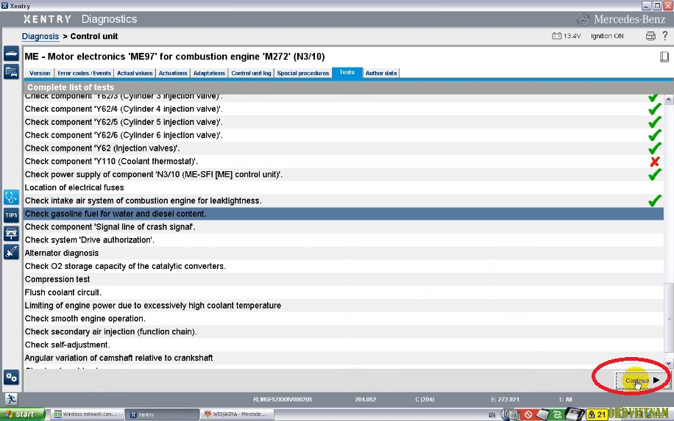Select 'Limiting of engine power' coolant temperature row
The width and height of the screenshot is (674, 421).
click(344, 305)
